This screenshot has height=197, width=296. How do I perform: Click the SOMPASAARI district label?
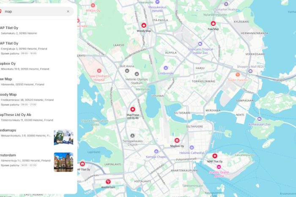coord(245,101)
